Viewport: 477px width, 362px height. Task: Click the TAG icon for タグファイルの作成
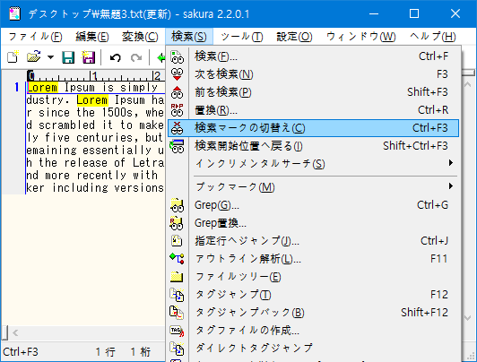pos(177,331)
